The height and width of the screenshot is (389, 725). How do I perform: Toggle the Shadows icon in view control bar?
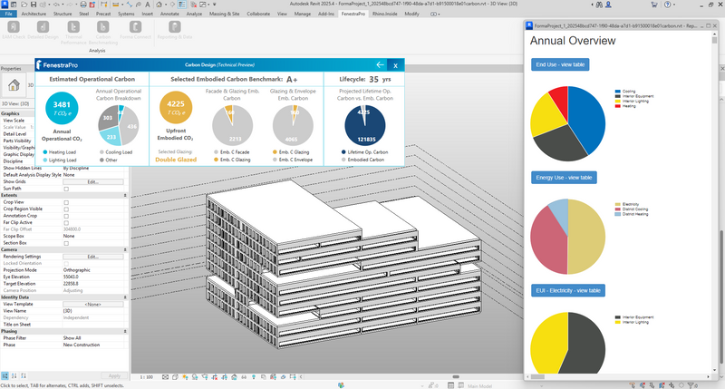(195, 377)
